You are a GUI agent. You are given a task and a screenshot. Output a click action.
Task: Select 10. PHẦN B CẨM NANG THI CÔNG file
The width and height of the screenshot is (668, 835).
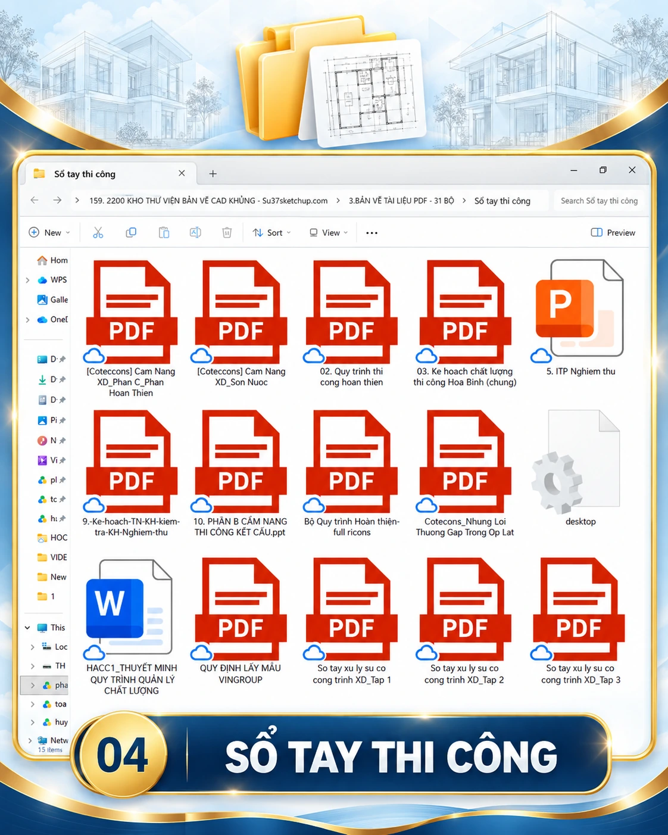pyautogui.click(x=241, y=473)
